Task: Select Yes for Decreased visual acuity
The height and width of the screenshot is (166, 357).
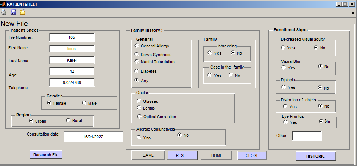Action: tap(283, 48)
